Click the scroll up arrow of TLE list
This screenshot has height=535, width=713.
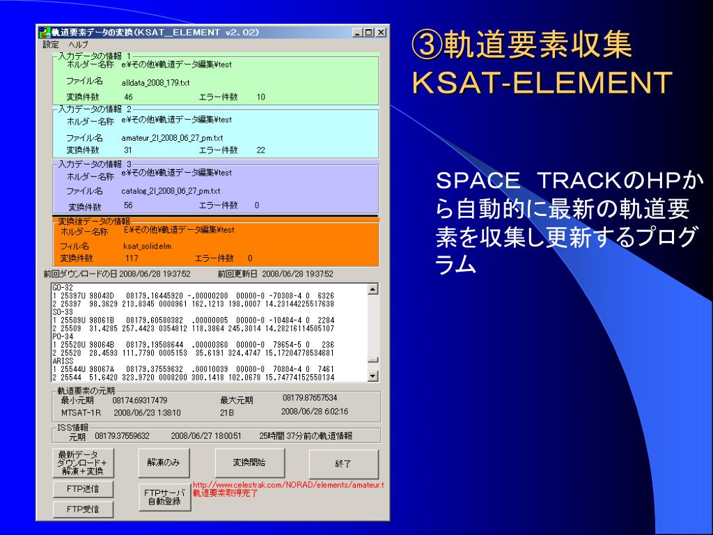click(x=373, y=289)
